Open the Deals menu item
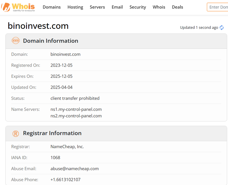Viewport: 228px width, 185px height. click(x=177, y=7)
